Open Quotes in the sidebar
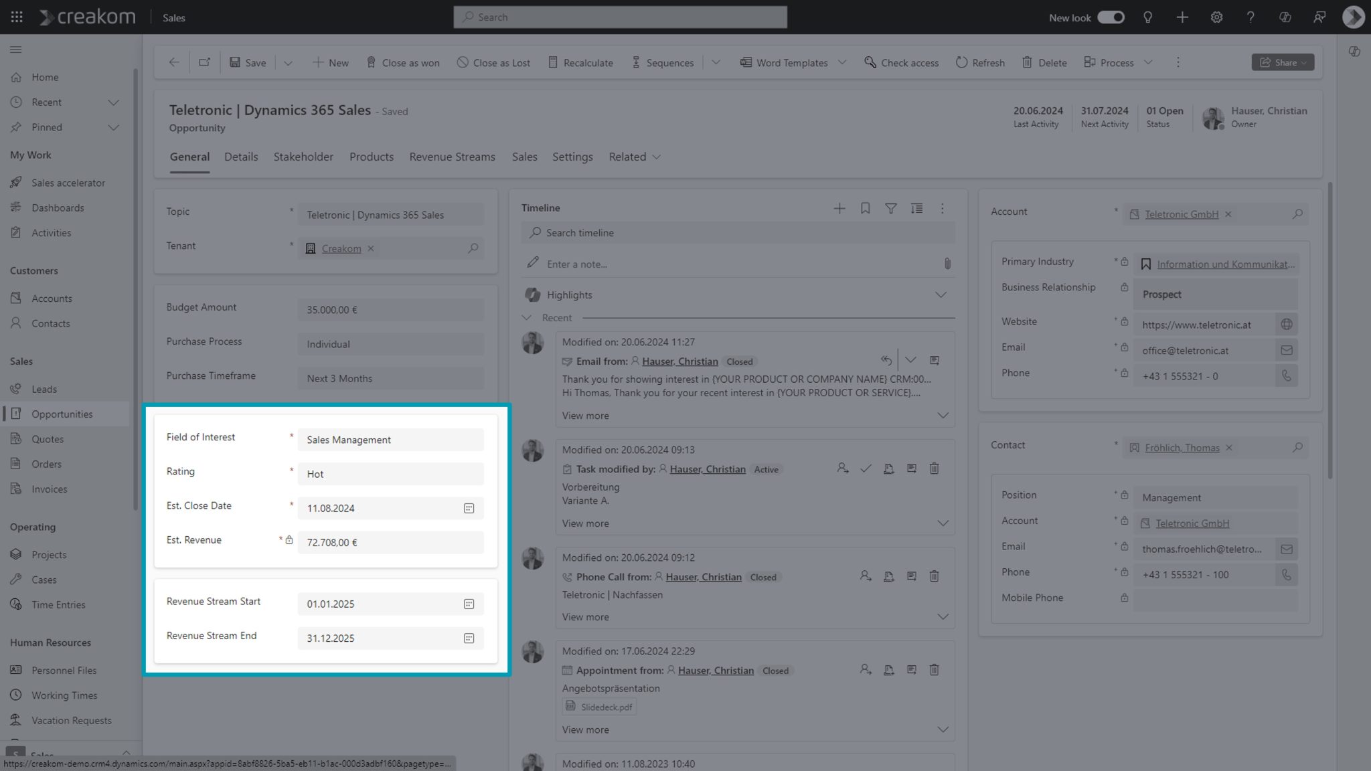The image size is (1371, 771). (48, 439)
